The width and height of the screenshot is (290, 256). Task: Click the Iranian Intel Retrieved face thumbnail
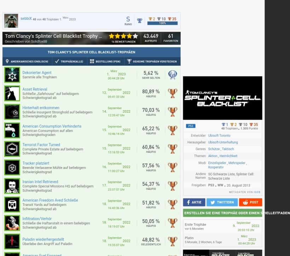pos(12,186)
